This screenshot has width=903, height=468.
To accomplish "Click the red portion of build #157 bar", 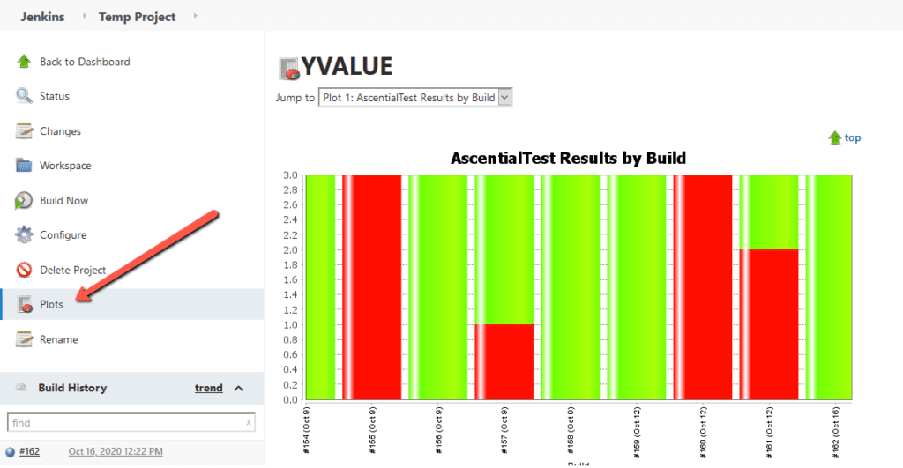I will (504, 361).
